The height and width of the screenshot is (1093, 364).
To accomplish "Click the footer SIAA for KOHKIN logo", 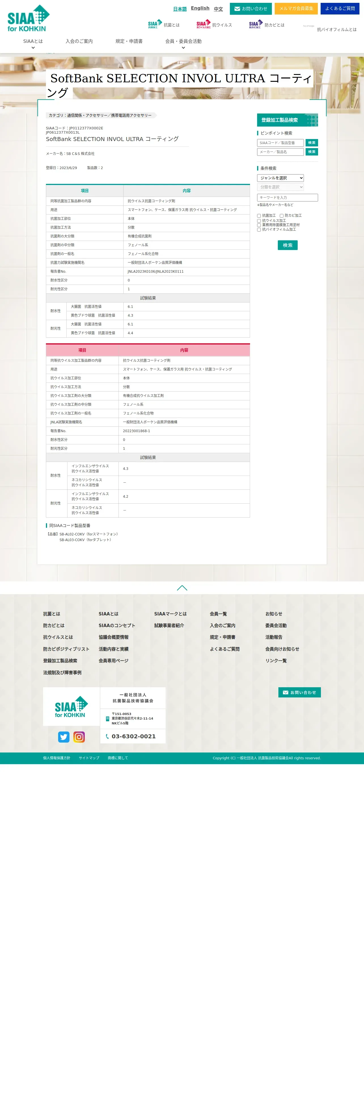I will [x=71, y=707].
